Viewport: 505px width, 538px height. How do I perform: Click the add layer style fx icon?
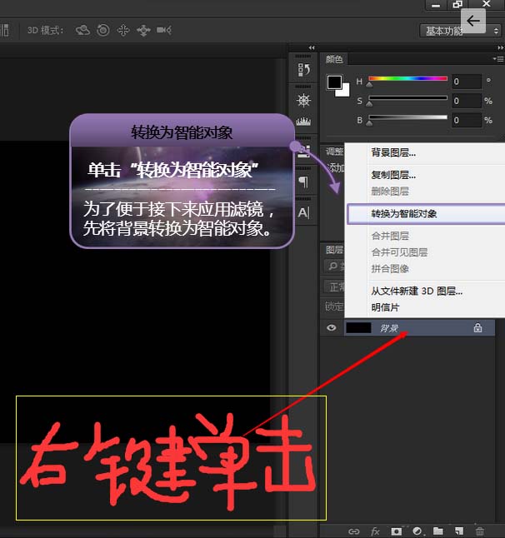[x=375, y=531]
